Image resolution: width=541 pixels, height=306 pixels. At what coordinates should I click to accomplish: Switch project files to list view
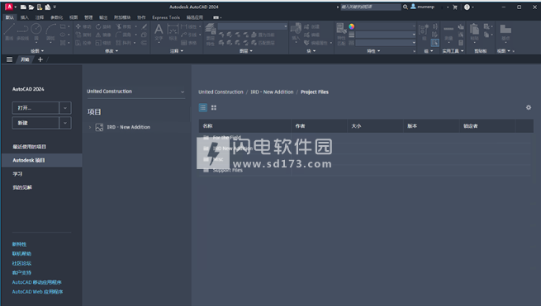click(203, 108)
